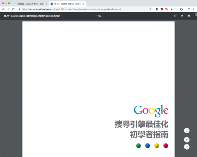Image resolution: width=197 pixels, height=157 pixels.
Task: View site info via lock icon
Action: (19, 9)
